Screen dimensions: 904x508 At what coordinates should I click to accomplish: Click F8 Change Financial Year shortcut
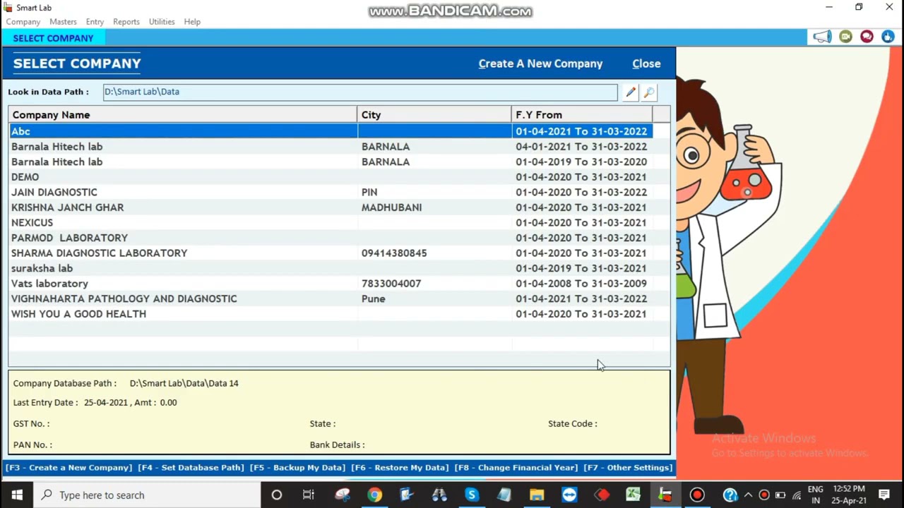pyautogui.click(x=516, y=467)
